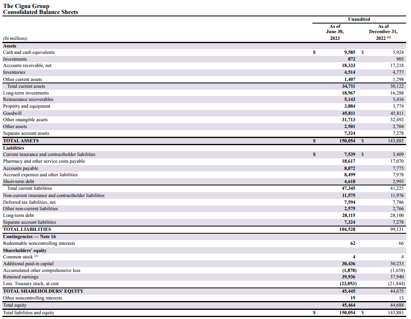Click the 'Liabilities' section heading
This screenshot has height=319, width=411.
[x=14, y=148]
